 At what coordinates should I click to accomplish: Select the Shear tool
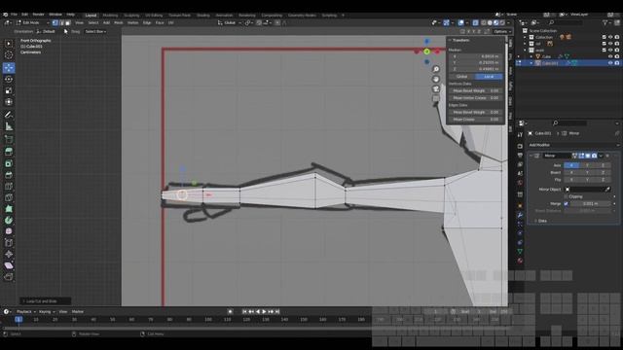[x=9, y=265]
